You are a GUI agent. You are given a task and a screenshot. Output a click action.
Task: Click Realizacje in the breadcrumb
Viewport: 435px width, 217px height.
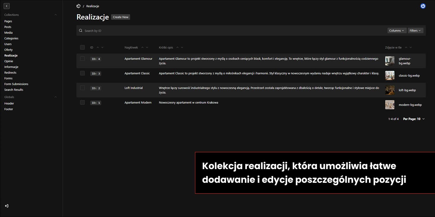92,6
